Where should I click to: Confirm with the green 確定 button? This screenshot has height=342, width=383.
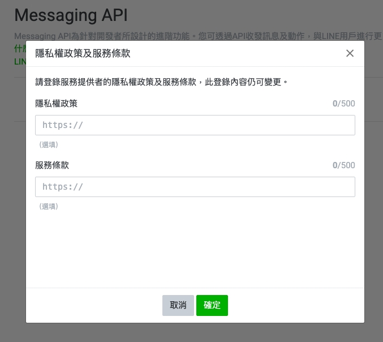click(x=212, y=305)
